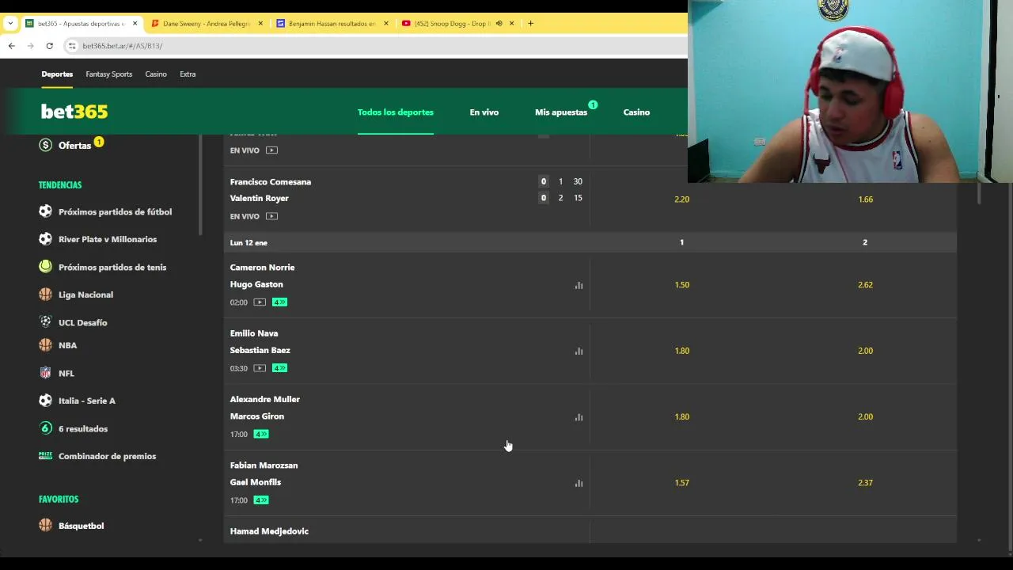
Task: Open Mis apuestas
Action: [561, 112]
